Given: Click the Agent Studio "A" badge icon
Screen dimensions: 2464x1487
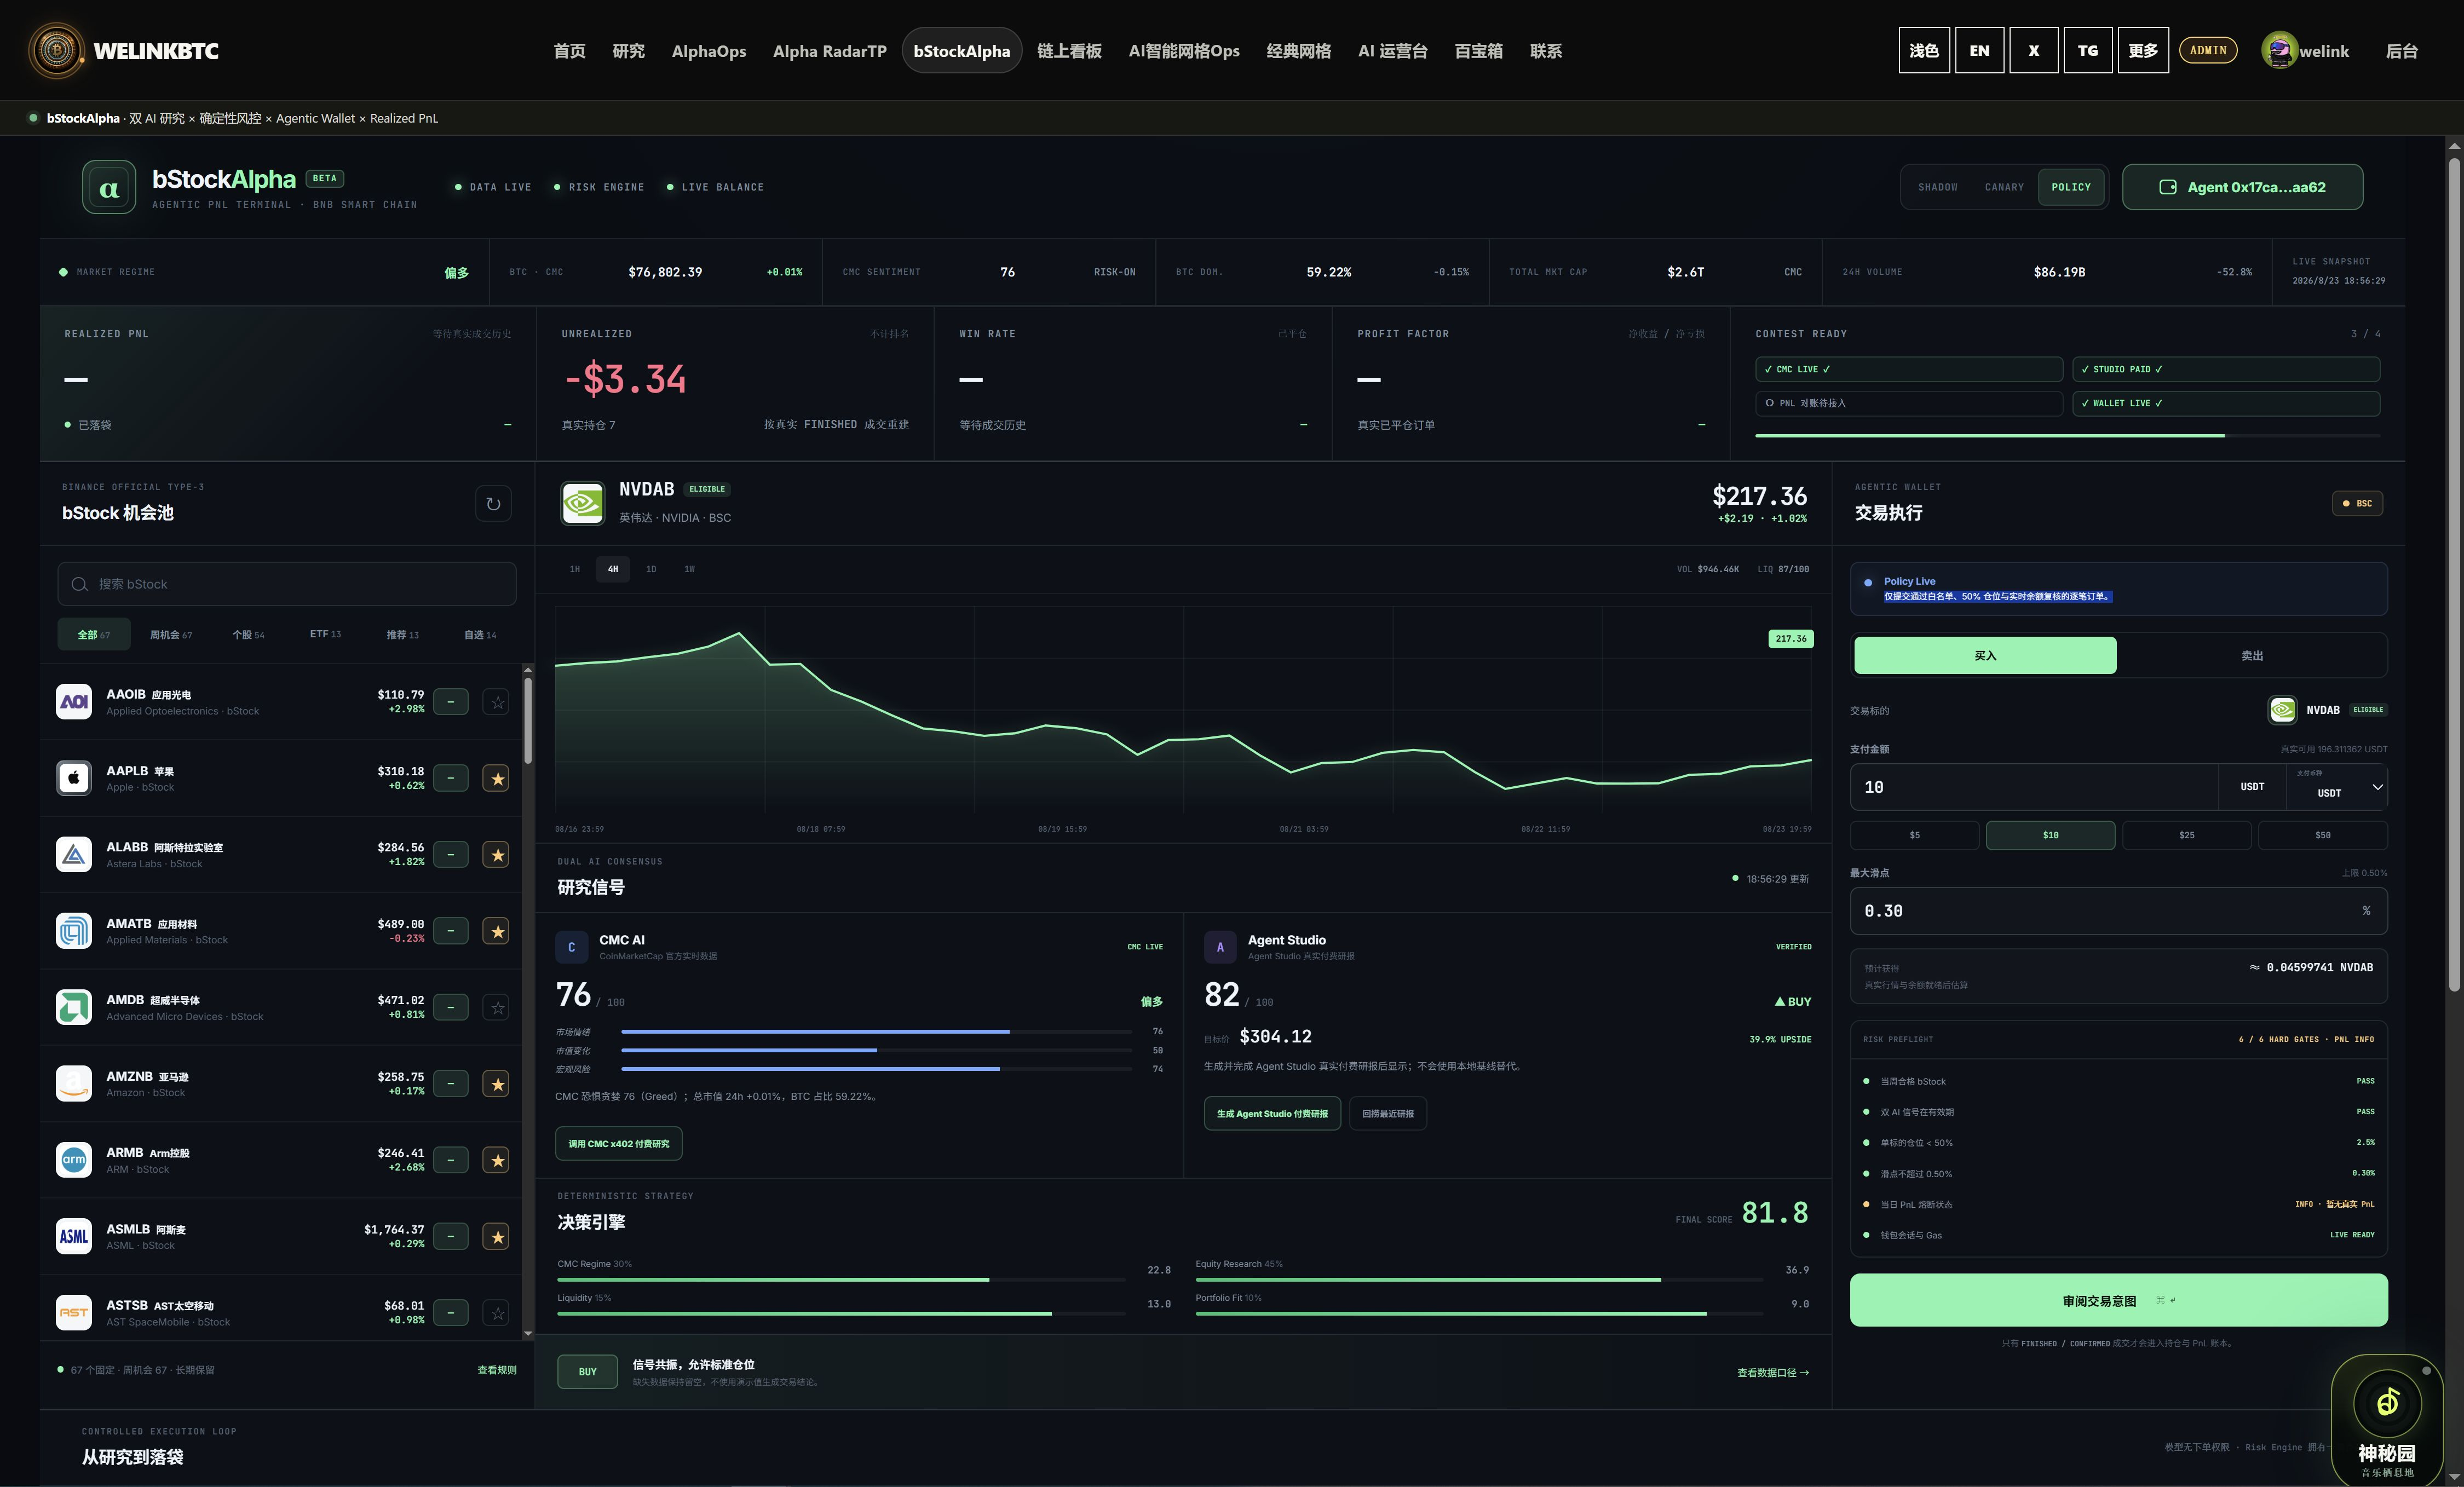Looking at the screenshot, I should tap(1220, 947).
